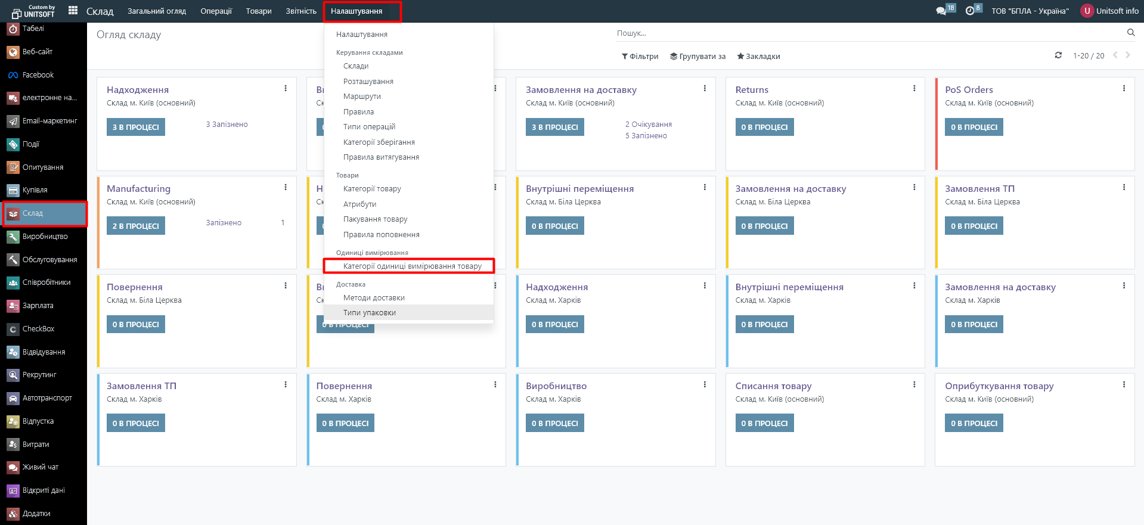Open the Returns card title link
The image size is (1144, 525).
tap(752, 90)
